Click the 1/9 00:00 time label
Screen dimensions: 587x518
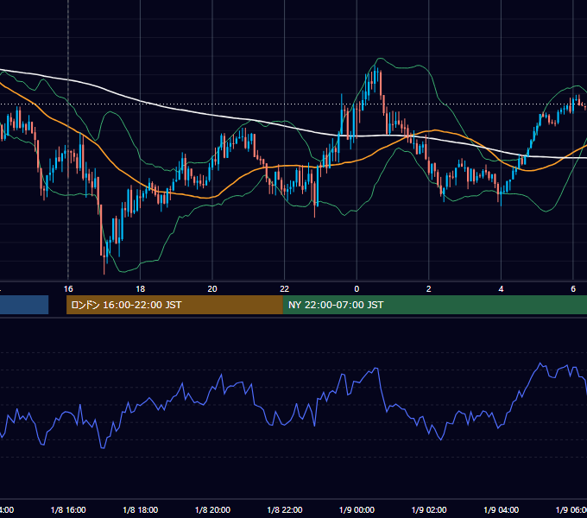coord(357,509)
